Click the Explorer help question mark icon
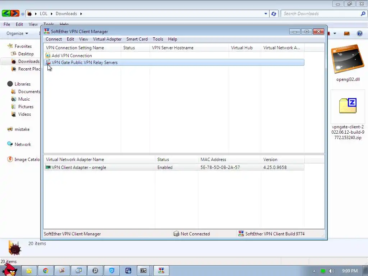Image resolution: width=368 pixels, height=276 pixels. [x=359, y=33]
